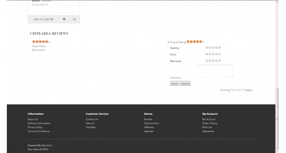
Task: Click inside the Comment text area
Action: pos(215,71)
